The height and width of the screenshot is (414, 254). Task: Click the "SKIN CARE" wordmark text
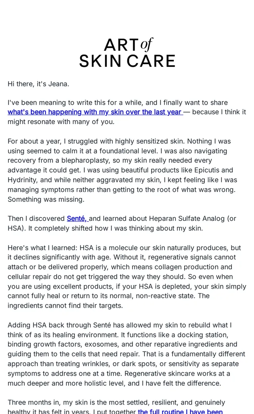127,61
